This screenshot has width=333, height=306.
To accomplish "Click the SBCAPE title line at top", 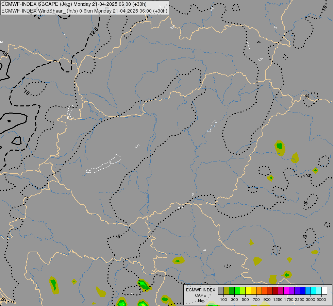I will pyautogui.click(x=74, y=4).
